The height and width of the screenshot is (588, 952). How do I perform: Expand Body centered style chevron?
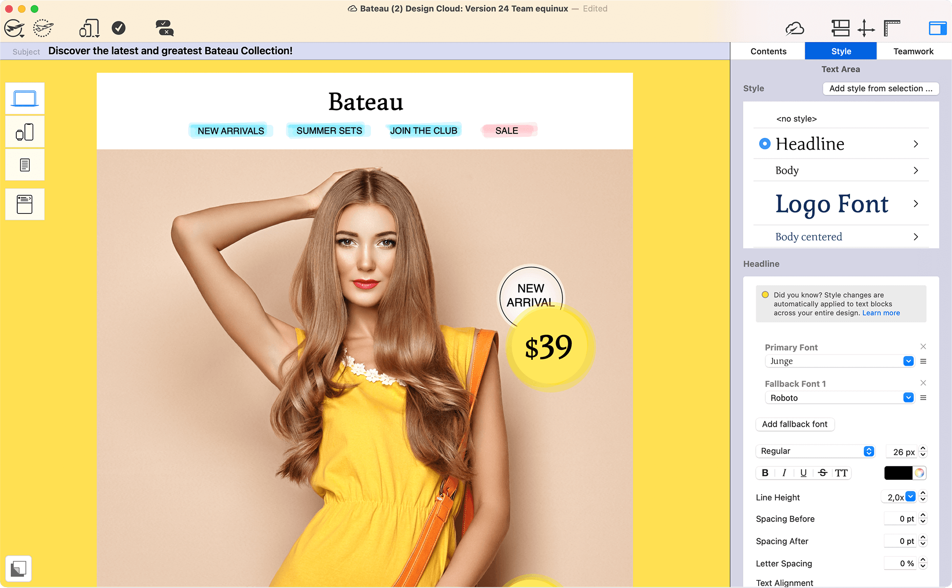coord(916,237)
